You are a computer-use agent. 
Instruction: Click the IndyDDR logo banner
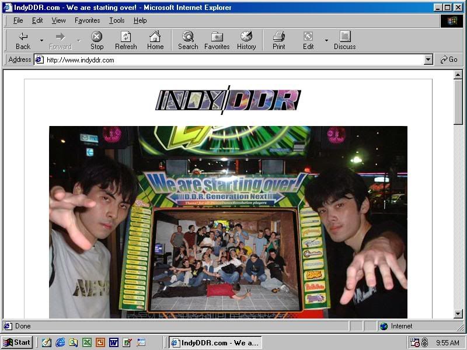pyautogui.click(x=228, y=100)
